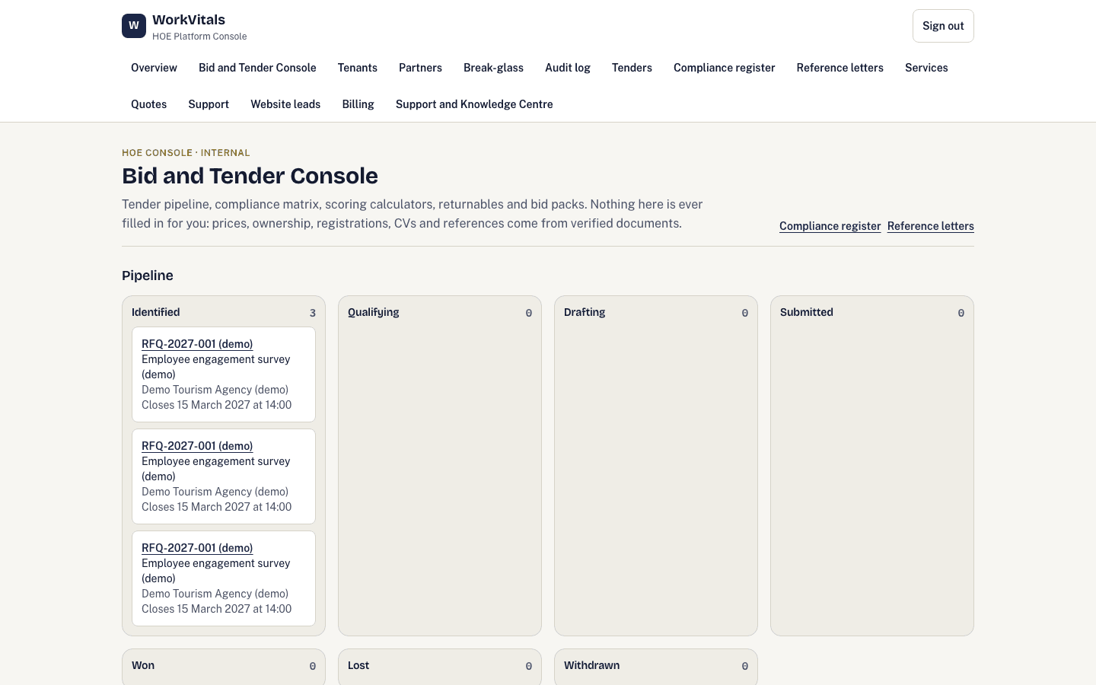
Task: Open Compliance register in top navigation
Action: [x=725, y=68]
